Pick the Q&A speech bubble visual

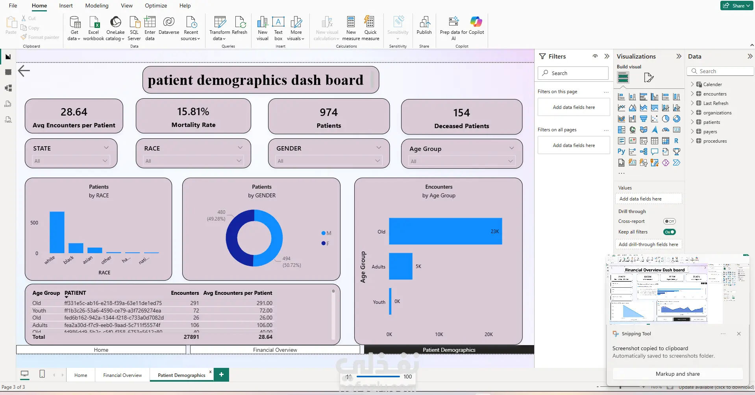coord(655,151)
